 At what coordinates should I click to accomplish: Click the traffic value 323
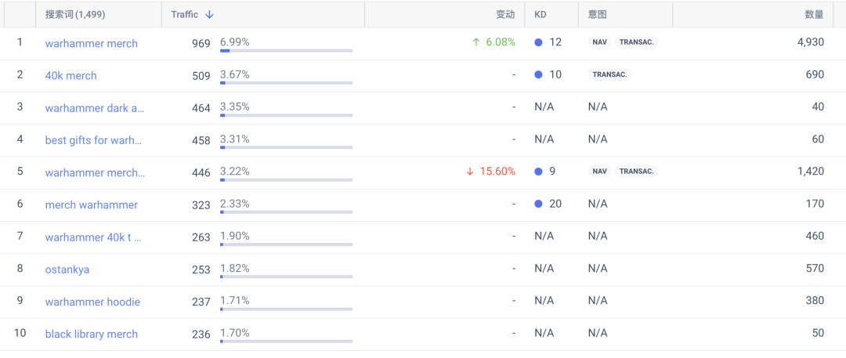pos(201,206)
